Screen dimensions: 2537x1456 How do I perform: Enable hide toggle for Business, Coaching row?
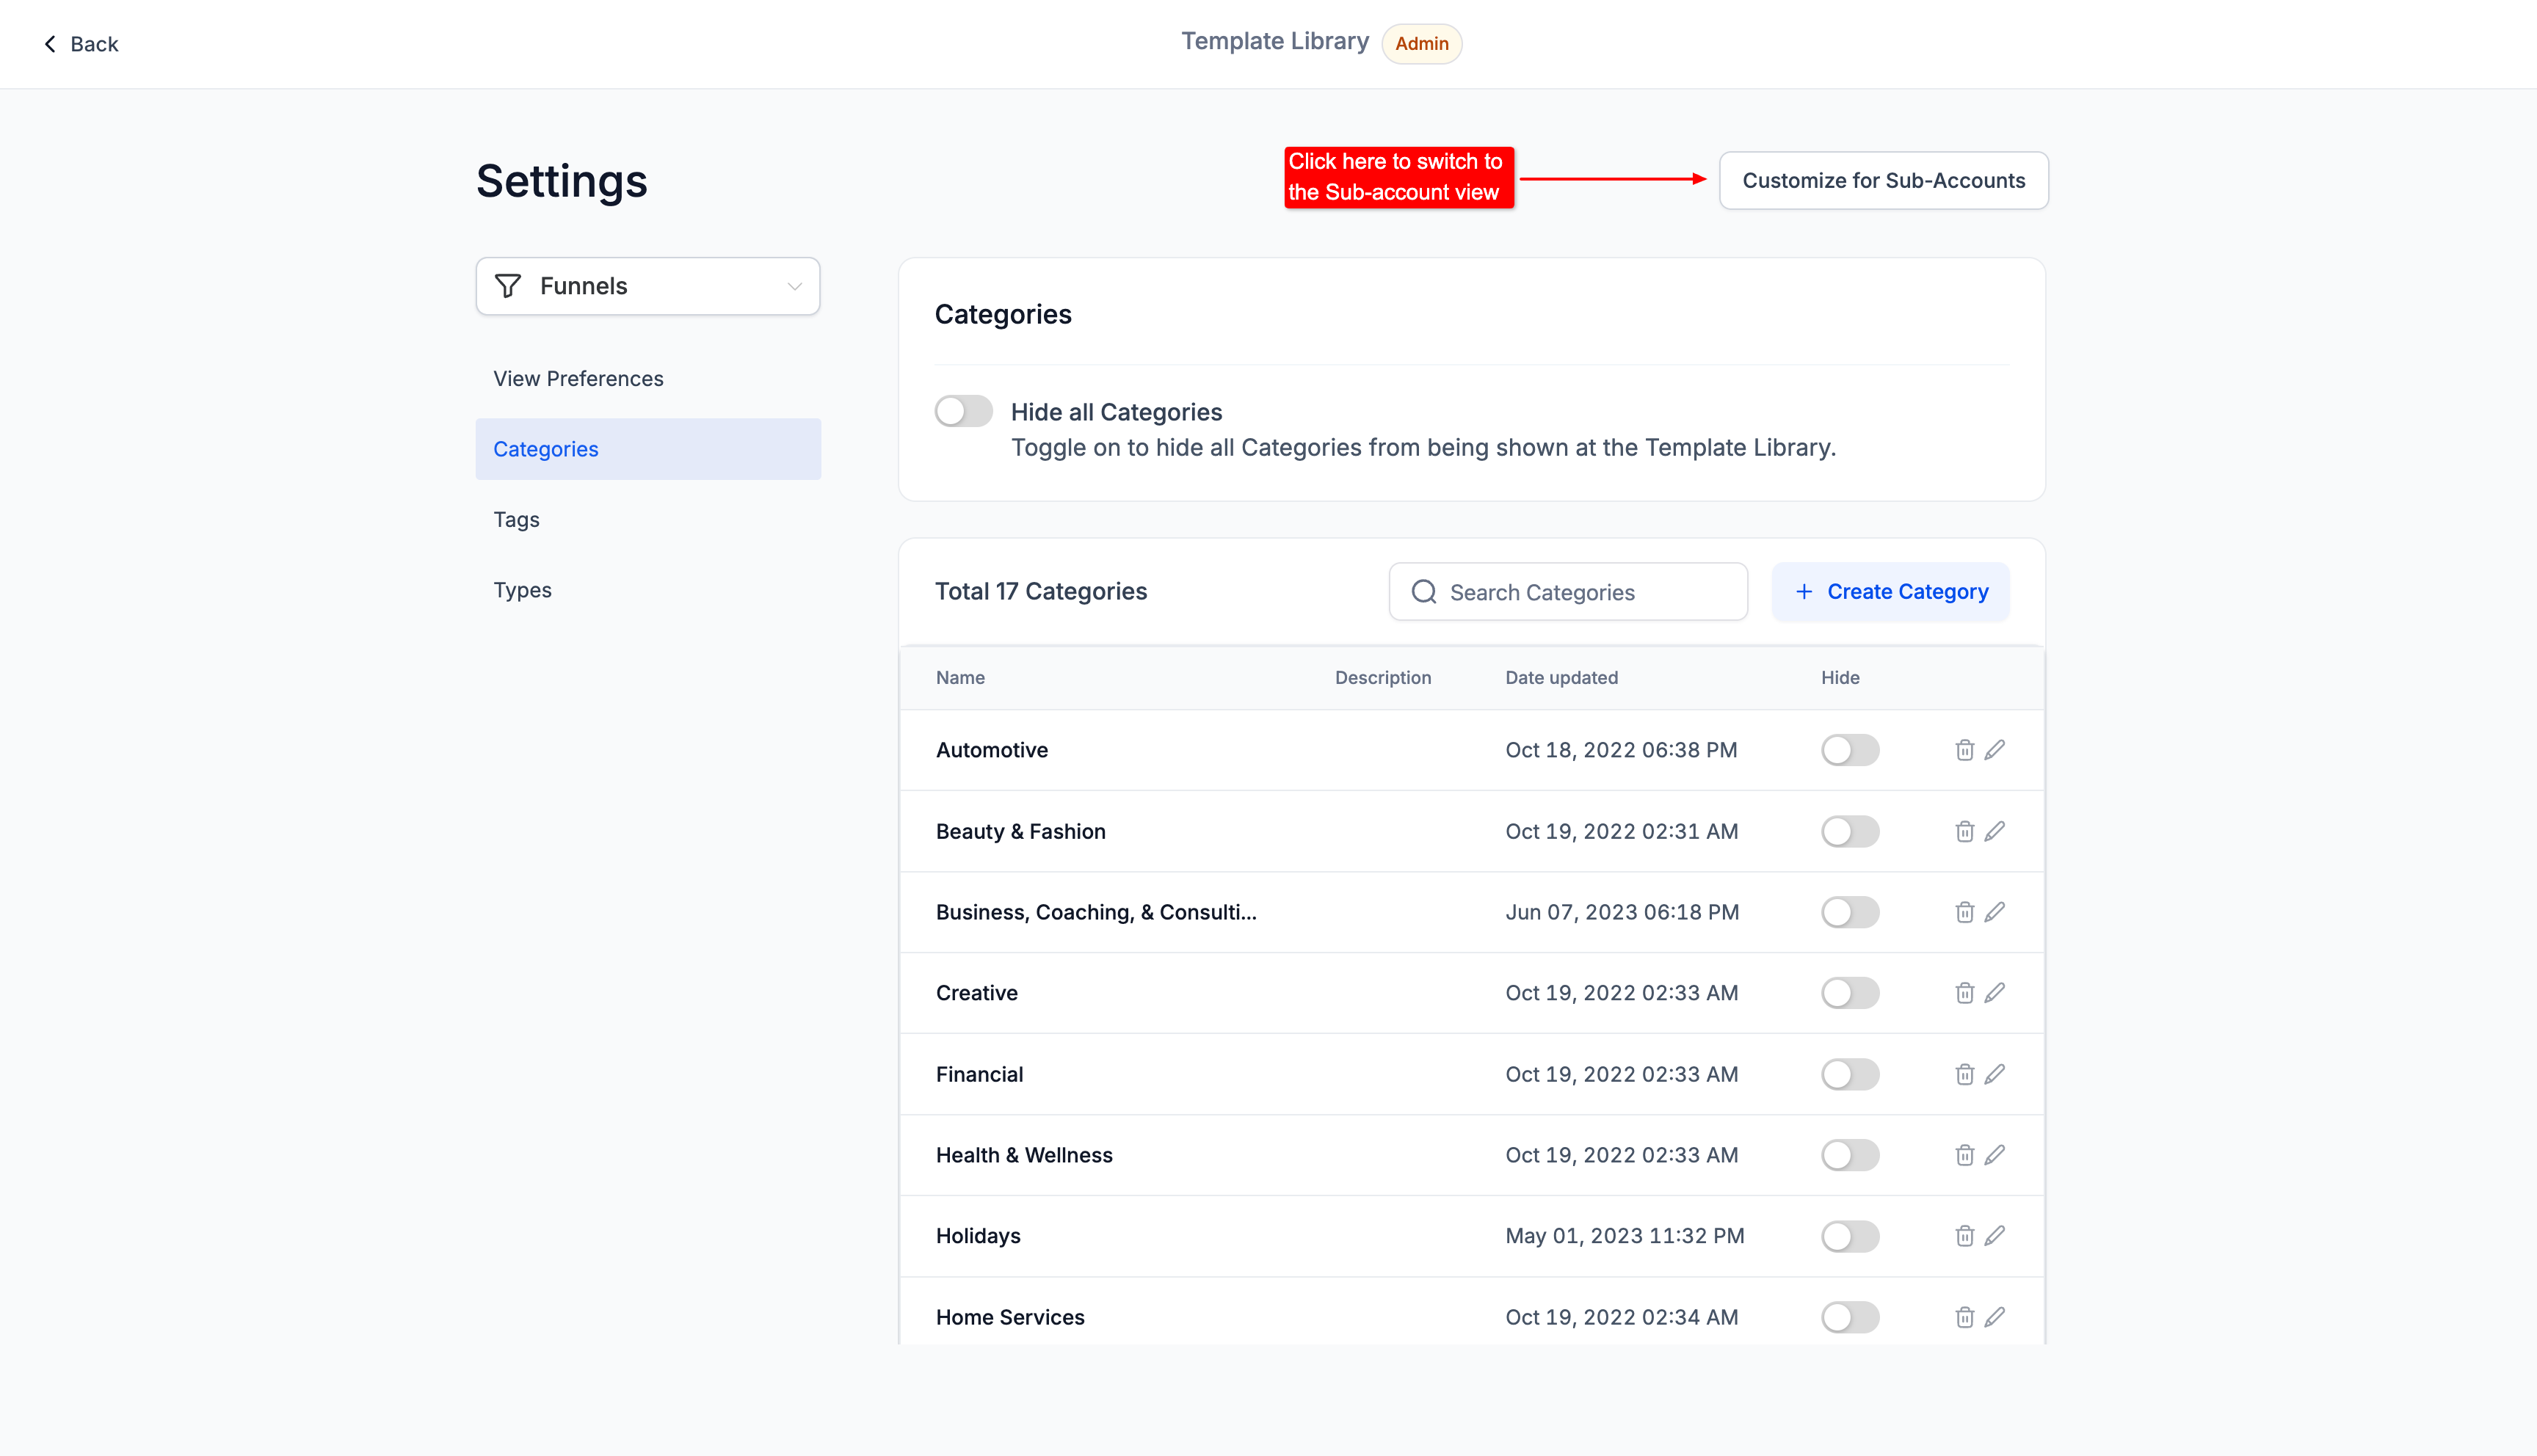1849,912
